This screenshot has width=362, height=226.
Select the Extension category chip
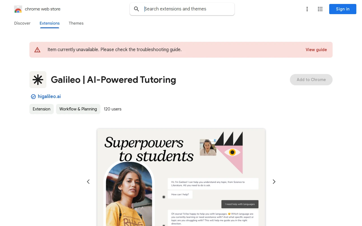tap(42, 109)
